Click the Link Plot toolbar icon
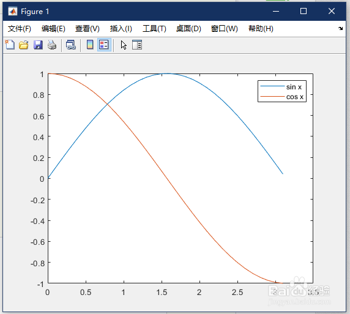350x314 pixels. [x=71, y=45]
